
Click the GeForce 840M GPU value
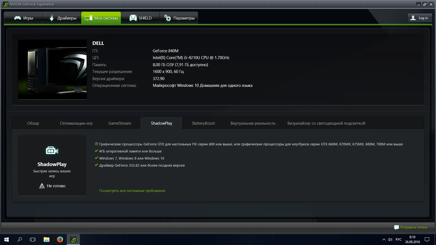coord(165,51)
